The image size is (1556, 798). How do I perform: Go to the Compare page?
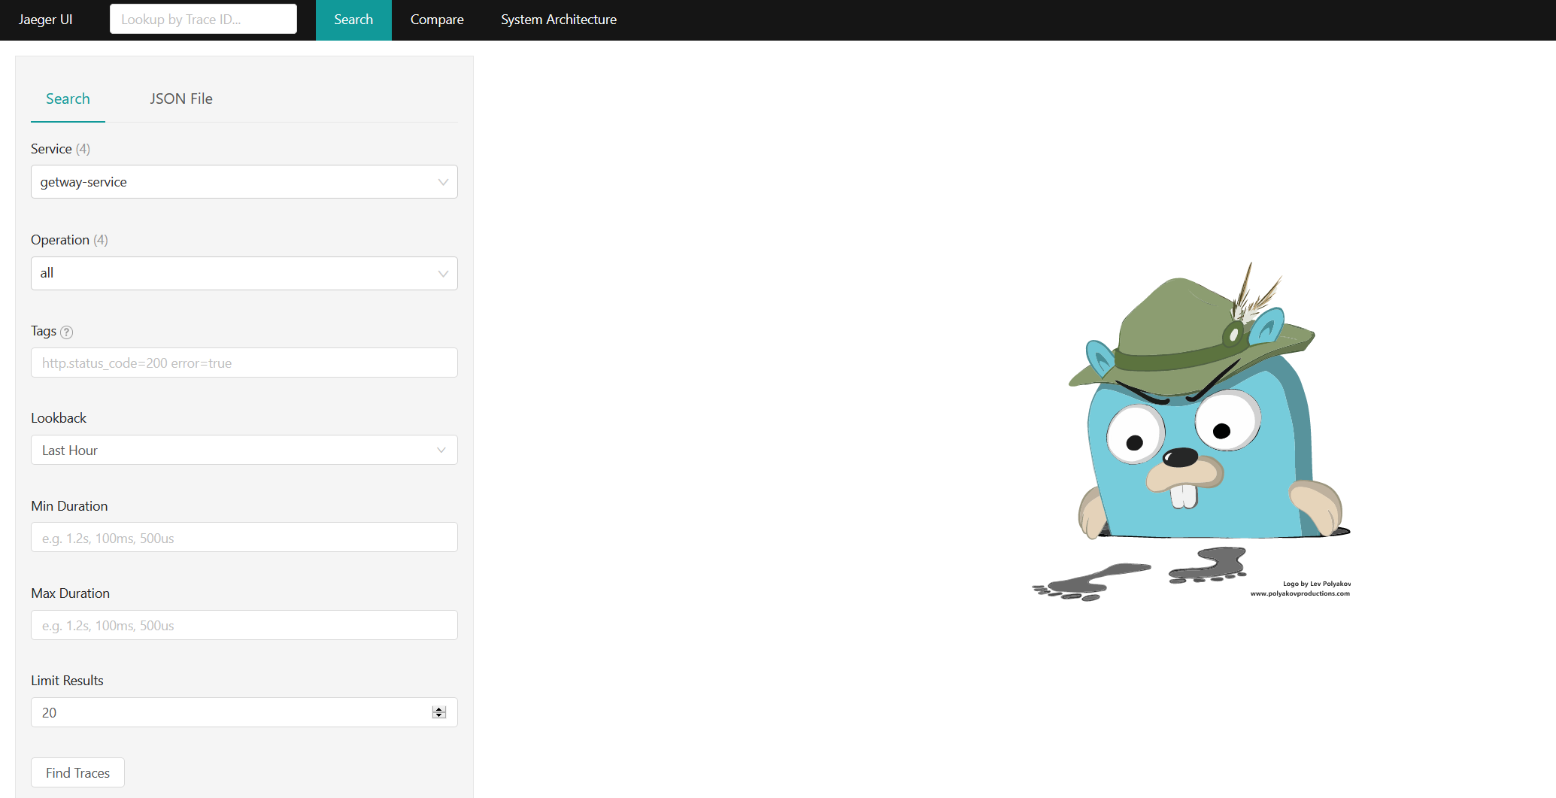coord(437,20)
